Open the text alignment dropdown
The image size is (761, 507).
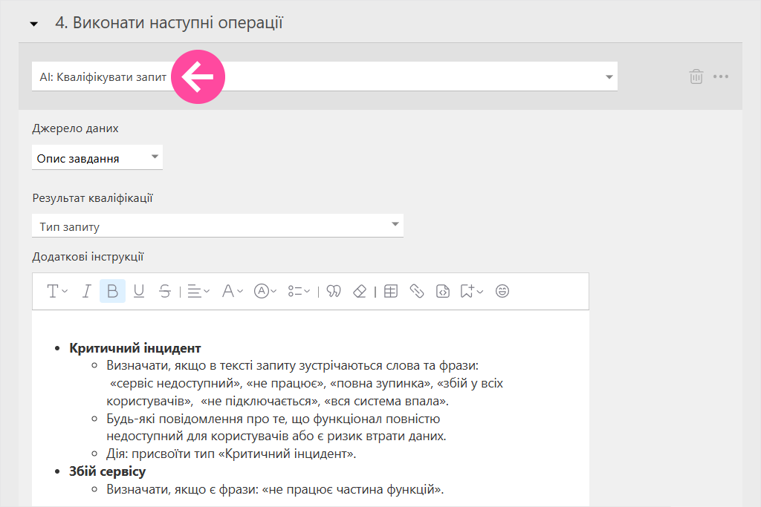coord(198,291)
